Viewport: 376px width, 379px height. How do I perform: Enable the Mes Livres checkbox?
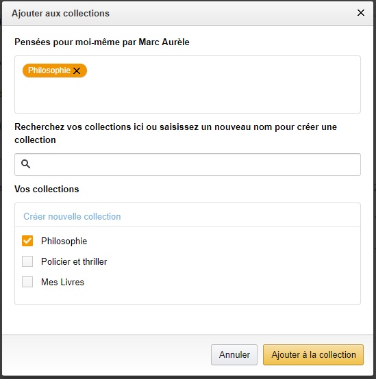click(x=27, y=282)
